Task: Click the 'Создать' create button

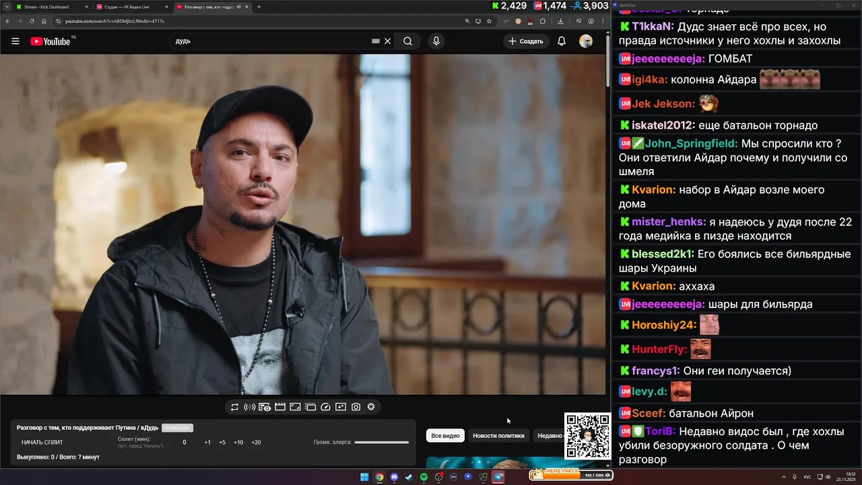Action: [x=526, y=41]
